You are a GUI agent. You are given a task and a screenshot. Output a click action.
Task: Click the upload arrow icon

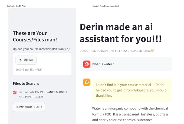pos(20,60)
